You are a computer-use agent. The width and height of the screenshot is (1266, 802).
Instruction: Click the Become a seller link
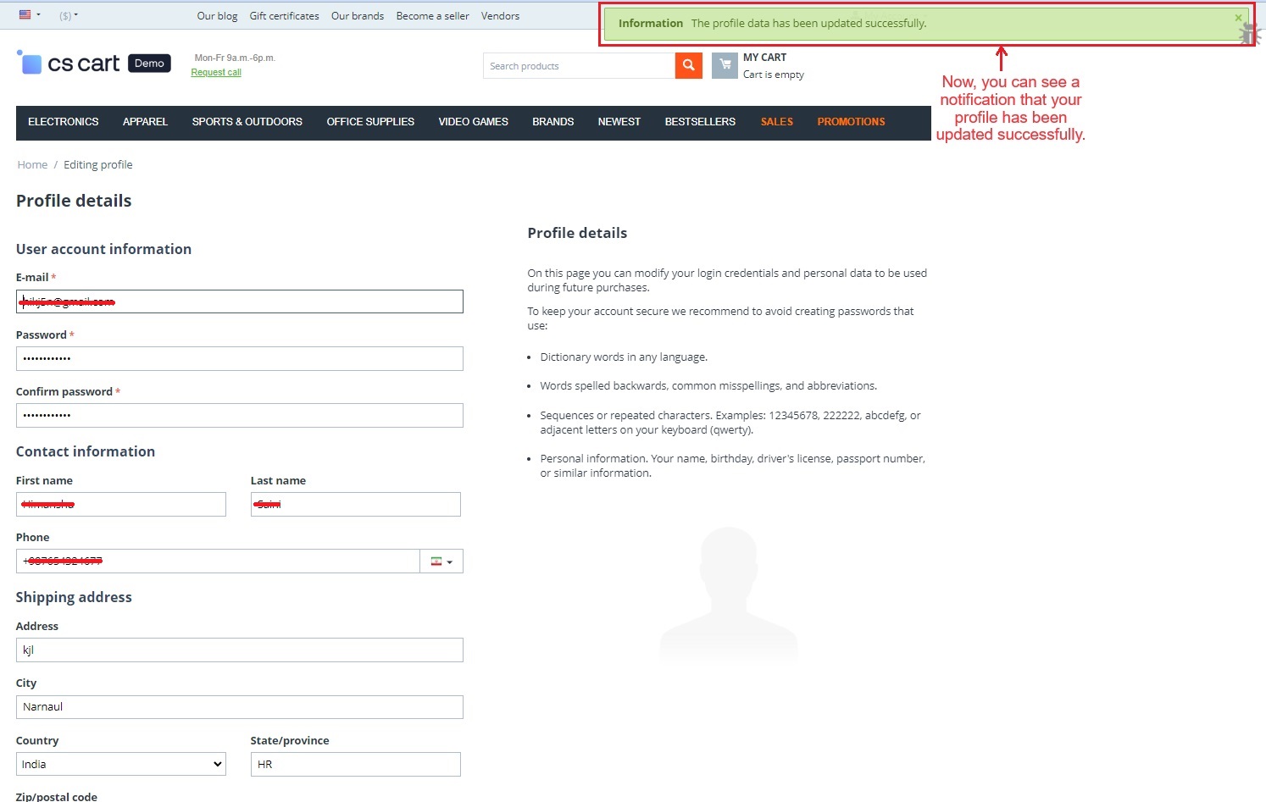click(433, 16)
